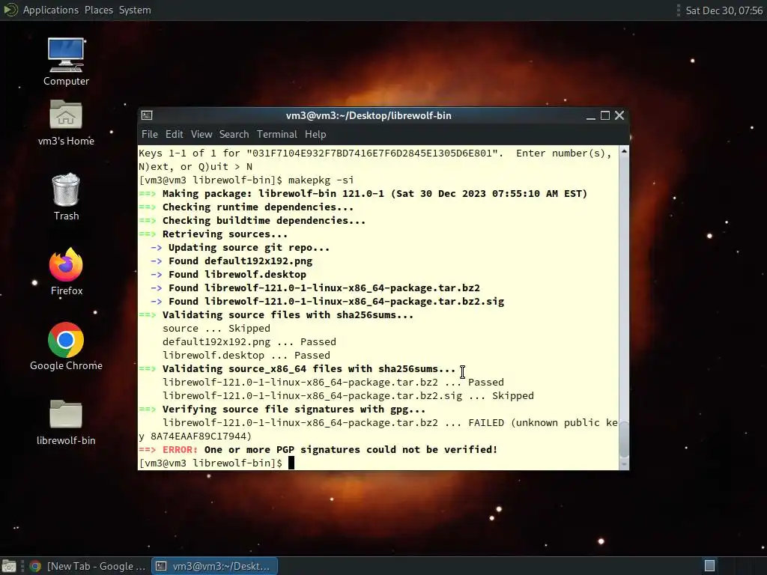Select the librewolf-bin desktop folder
The width and height of the screenshot is (767, 575).
click(x=66, y=422)
